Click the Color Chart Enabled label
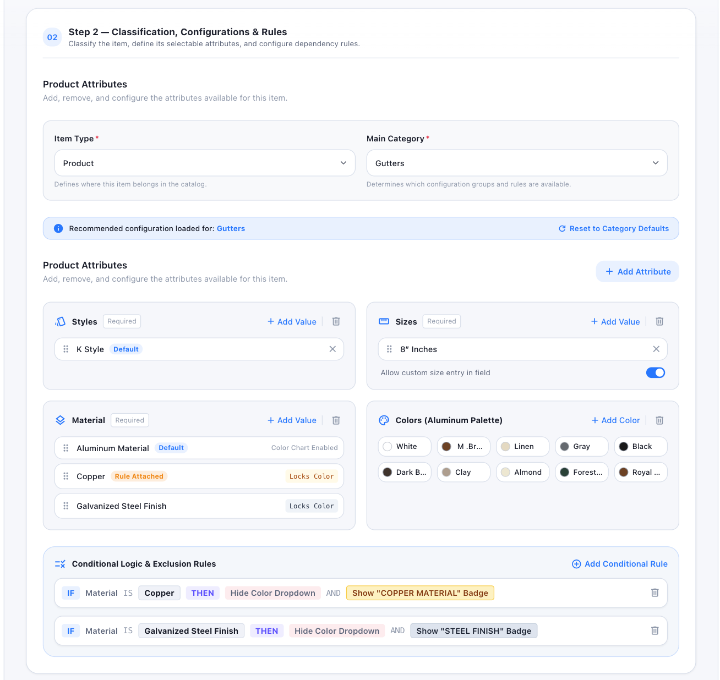Image resolution: width=720 pixels, height=680 pixels. (304, 448)
